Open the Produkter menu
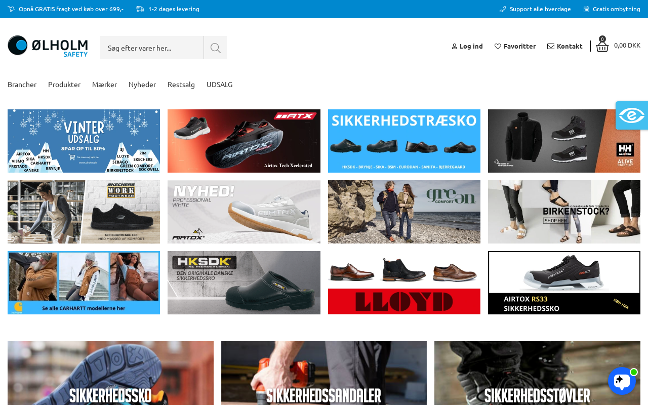 64,85
